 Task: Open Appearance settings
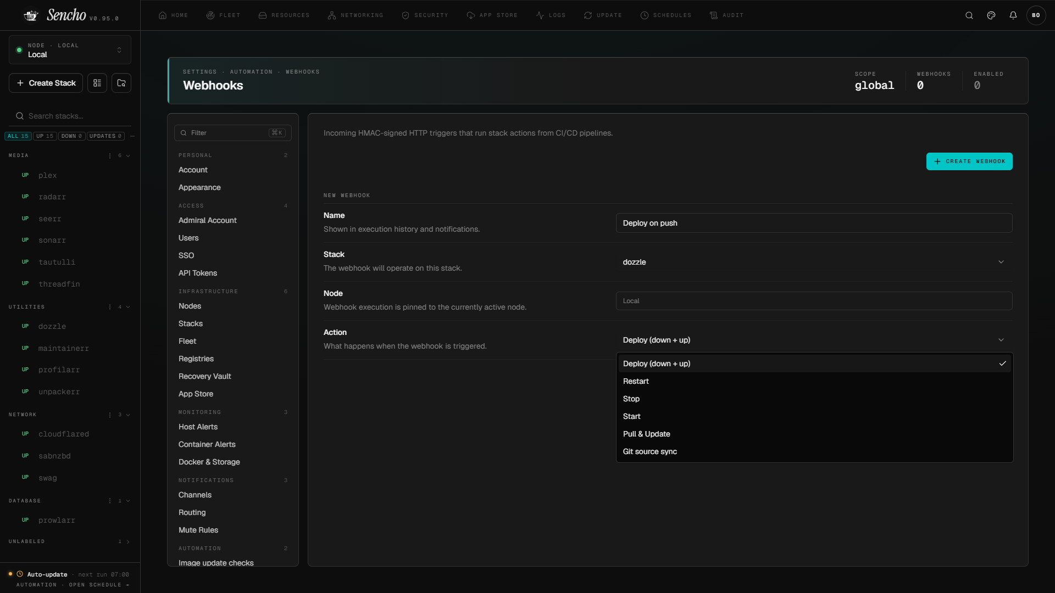199,188
